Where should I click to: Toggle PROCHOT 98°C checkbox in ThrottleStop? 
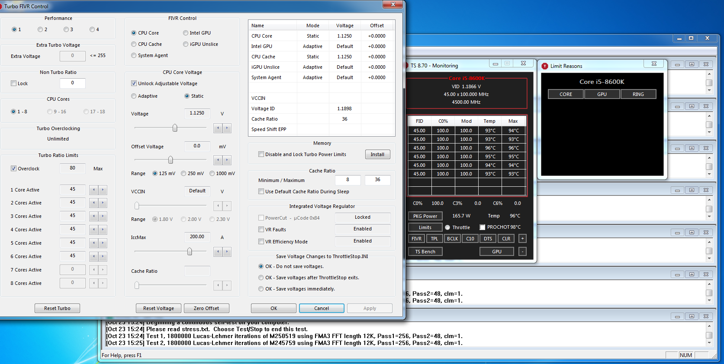tap(483, 227)
